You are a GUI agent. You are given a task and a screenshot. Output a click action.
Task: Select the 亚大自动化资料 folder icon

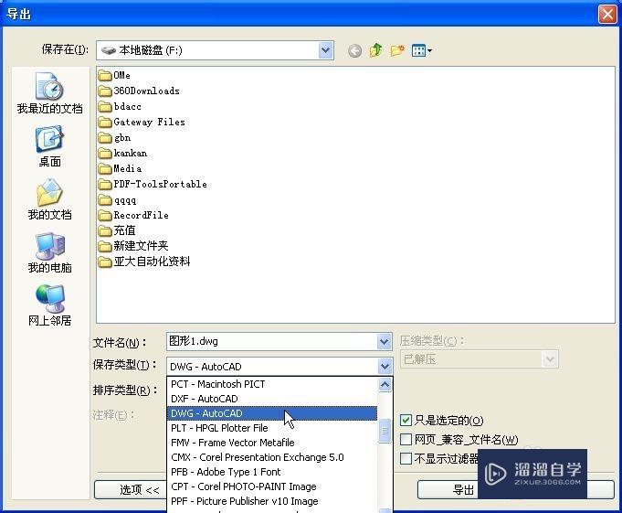point(105,262)
